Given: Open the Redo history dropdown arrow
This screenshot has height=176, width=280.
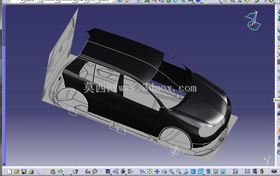Looking at the screenshot, I should pos(71,174).
